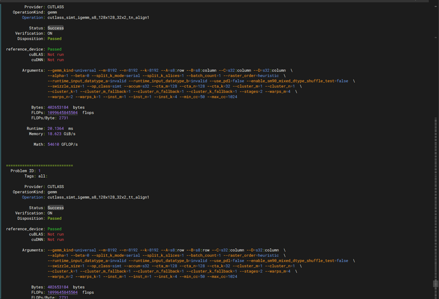Click the math value 54610 GFLOP/s
The height and width of the screenshot is (299, 439).
(x=62, y=145)
